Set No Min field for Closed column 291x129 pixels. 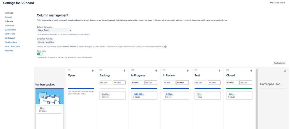[232, 83]
